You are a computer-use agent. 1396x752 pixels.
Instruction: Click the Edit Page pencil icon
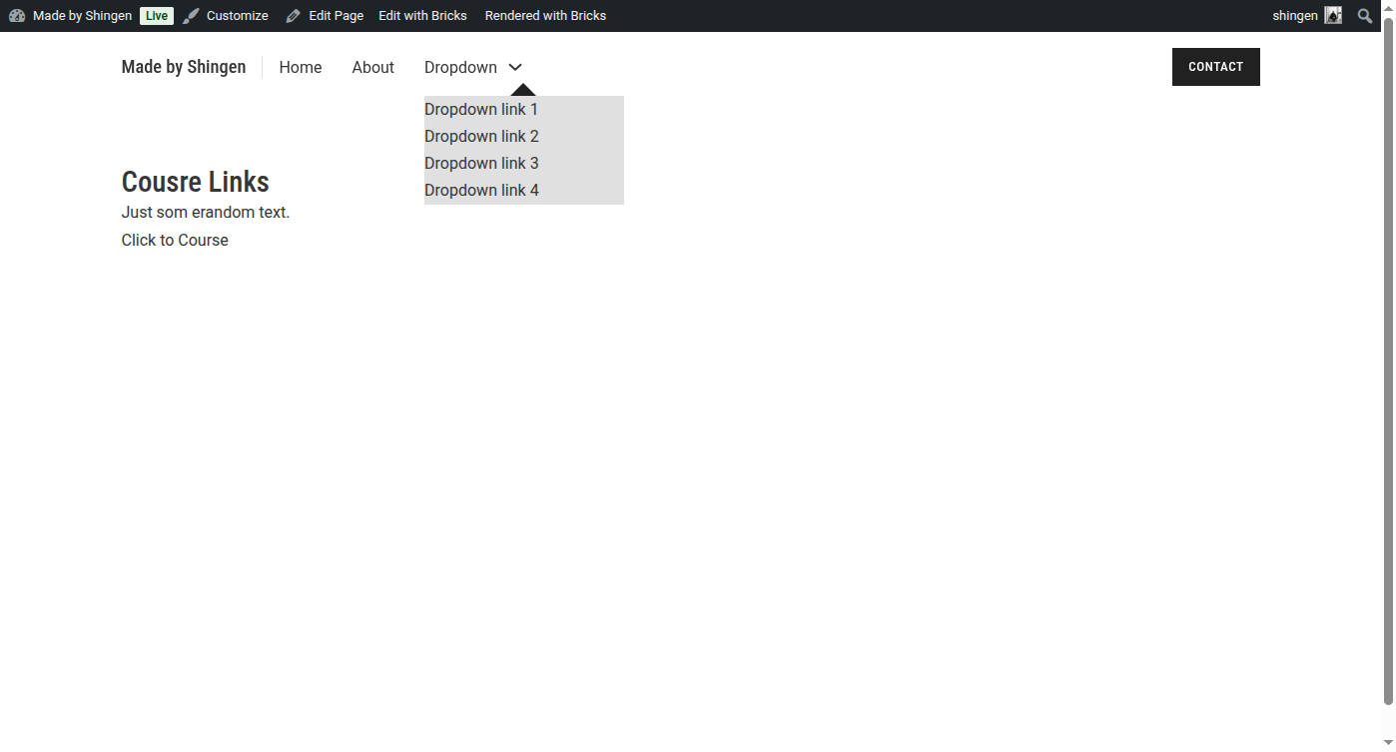tap(293, 16)
